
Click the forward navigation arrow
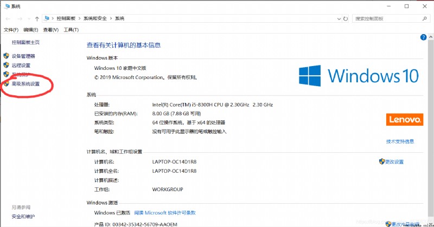[20, 19]
